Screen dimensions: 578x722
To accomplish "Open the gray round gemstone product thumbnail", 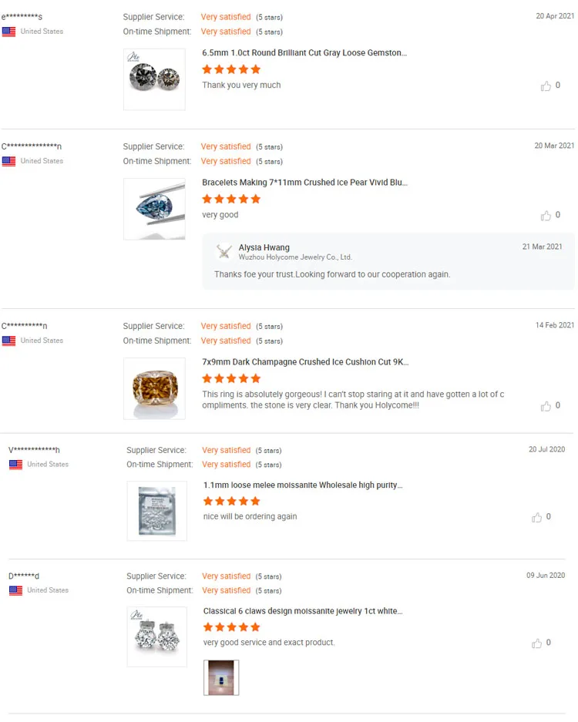I will click(154, 79).
